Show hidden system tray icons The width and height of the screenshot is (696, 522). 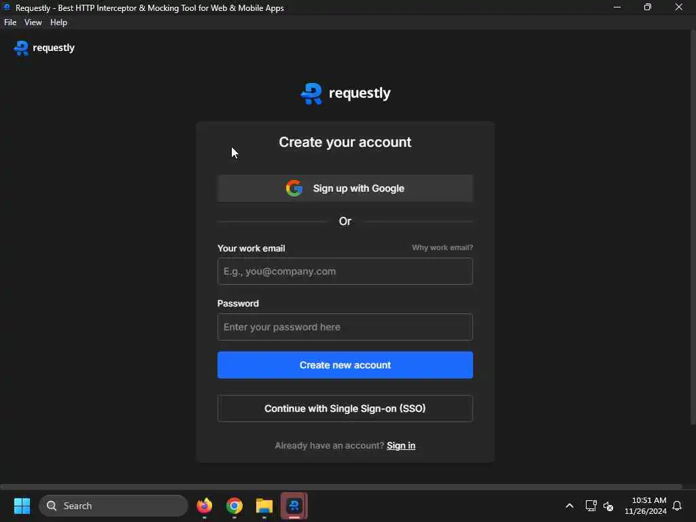pyautogui.click(x=570, y=506)
